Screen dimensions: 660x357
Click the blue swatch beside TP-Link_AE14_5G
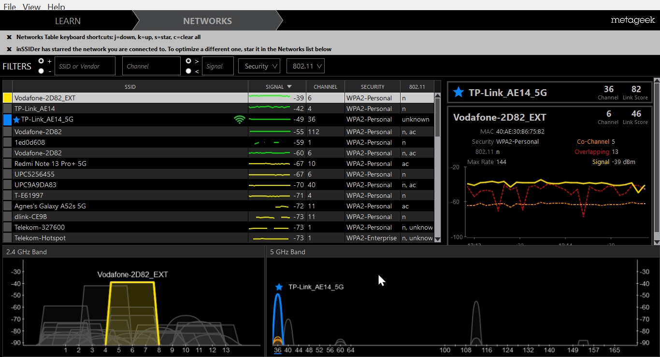(7, 119)
